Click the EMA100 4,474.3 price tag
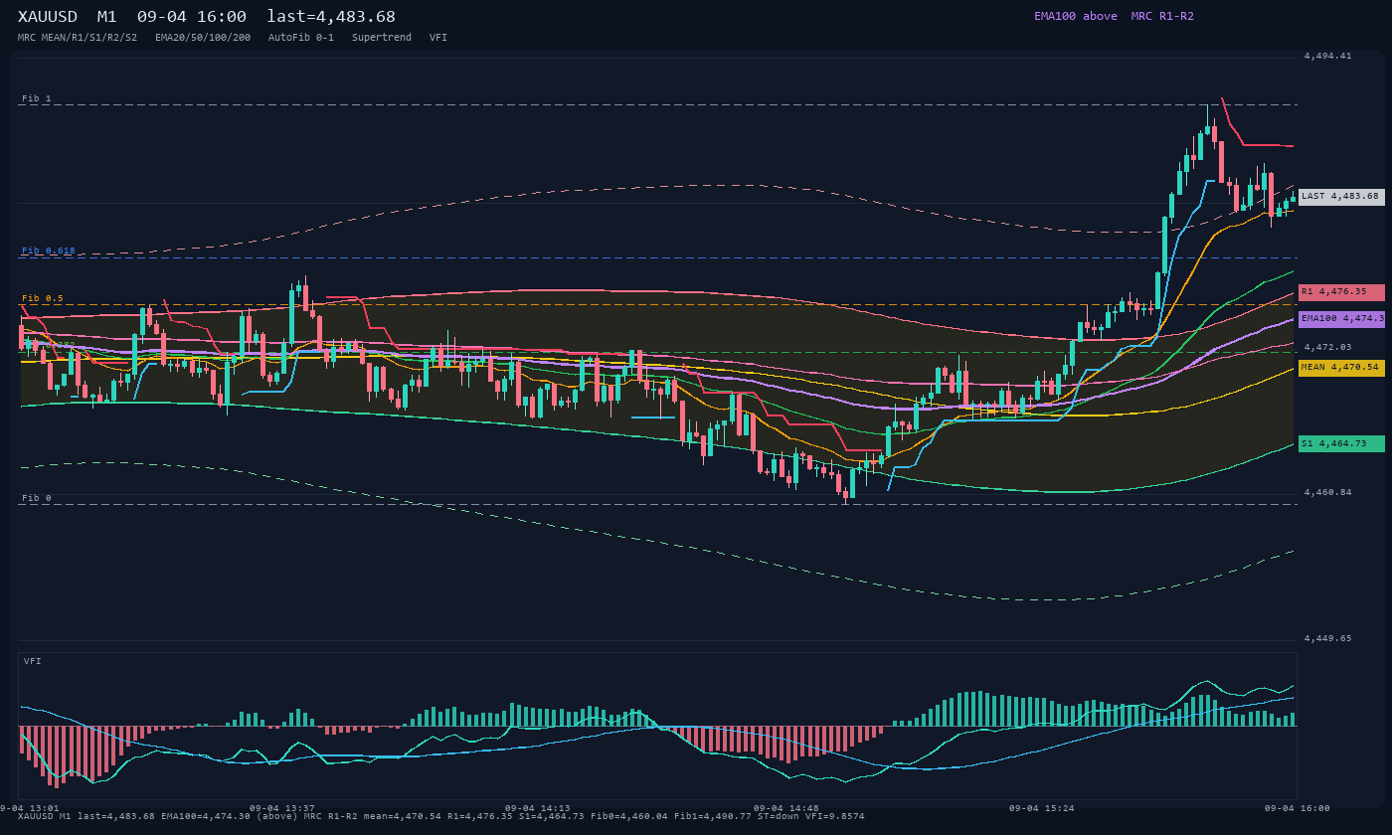 pyautogui.click(x=1341, y=319)
